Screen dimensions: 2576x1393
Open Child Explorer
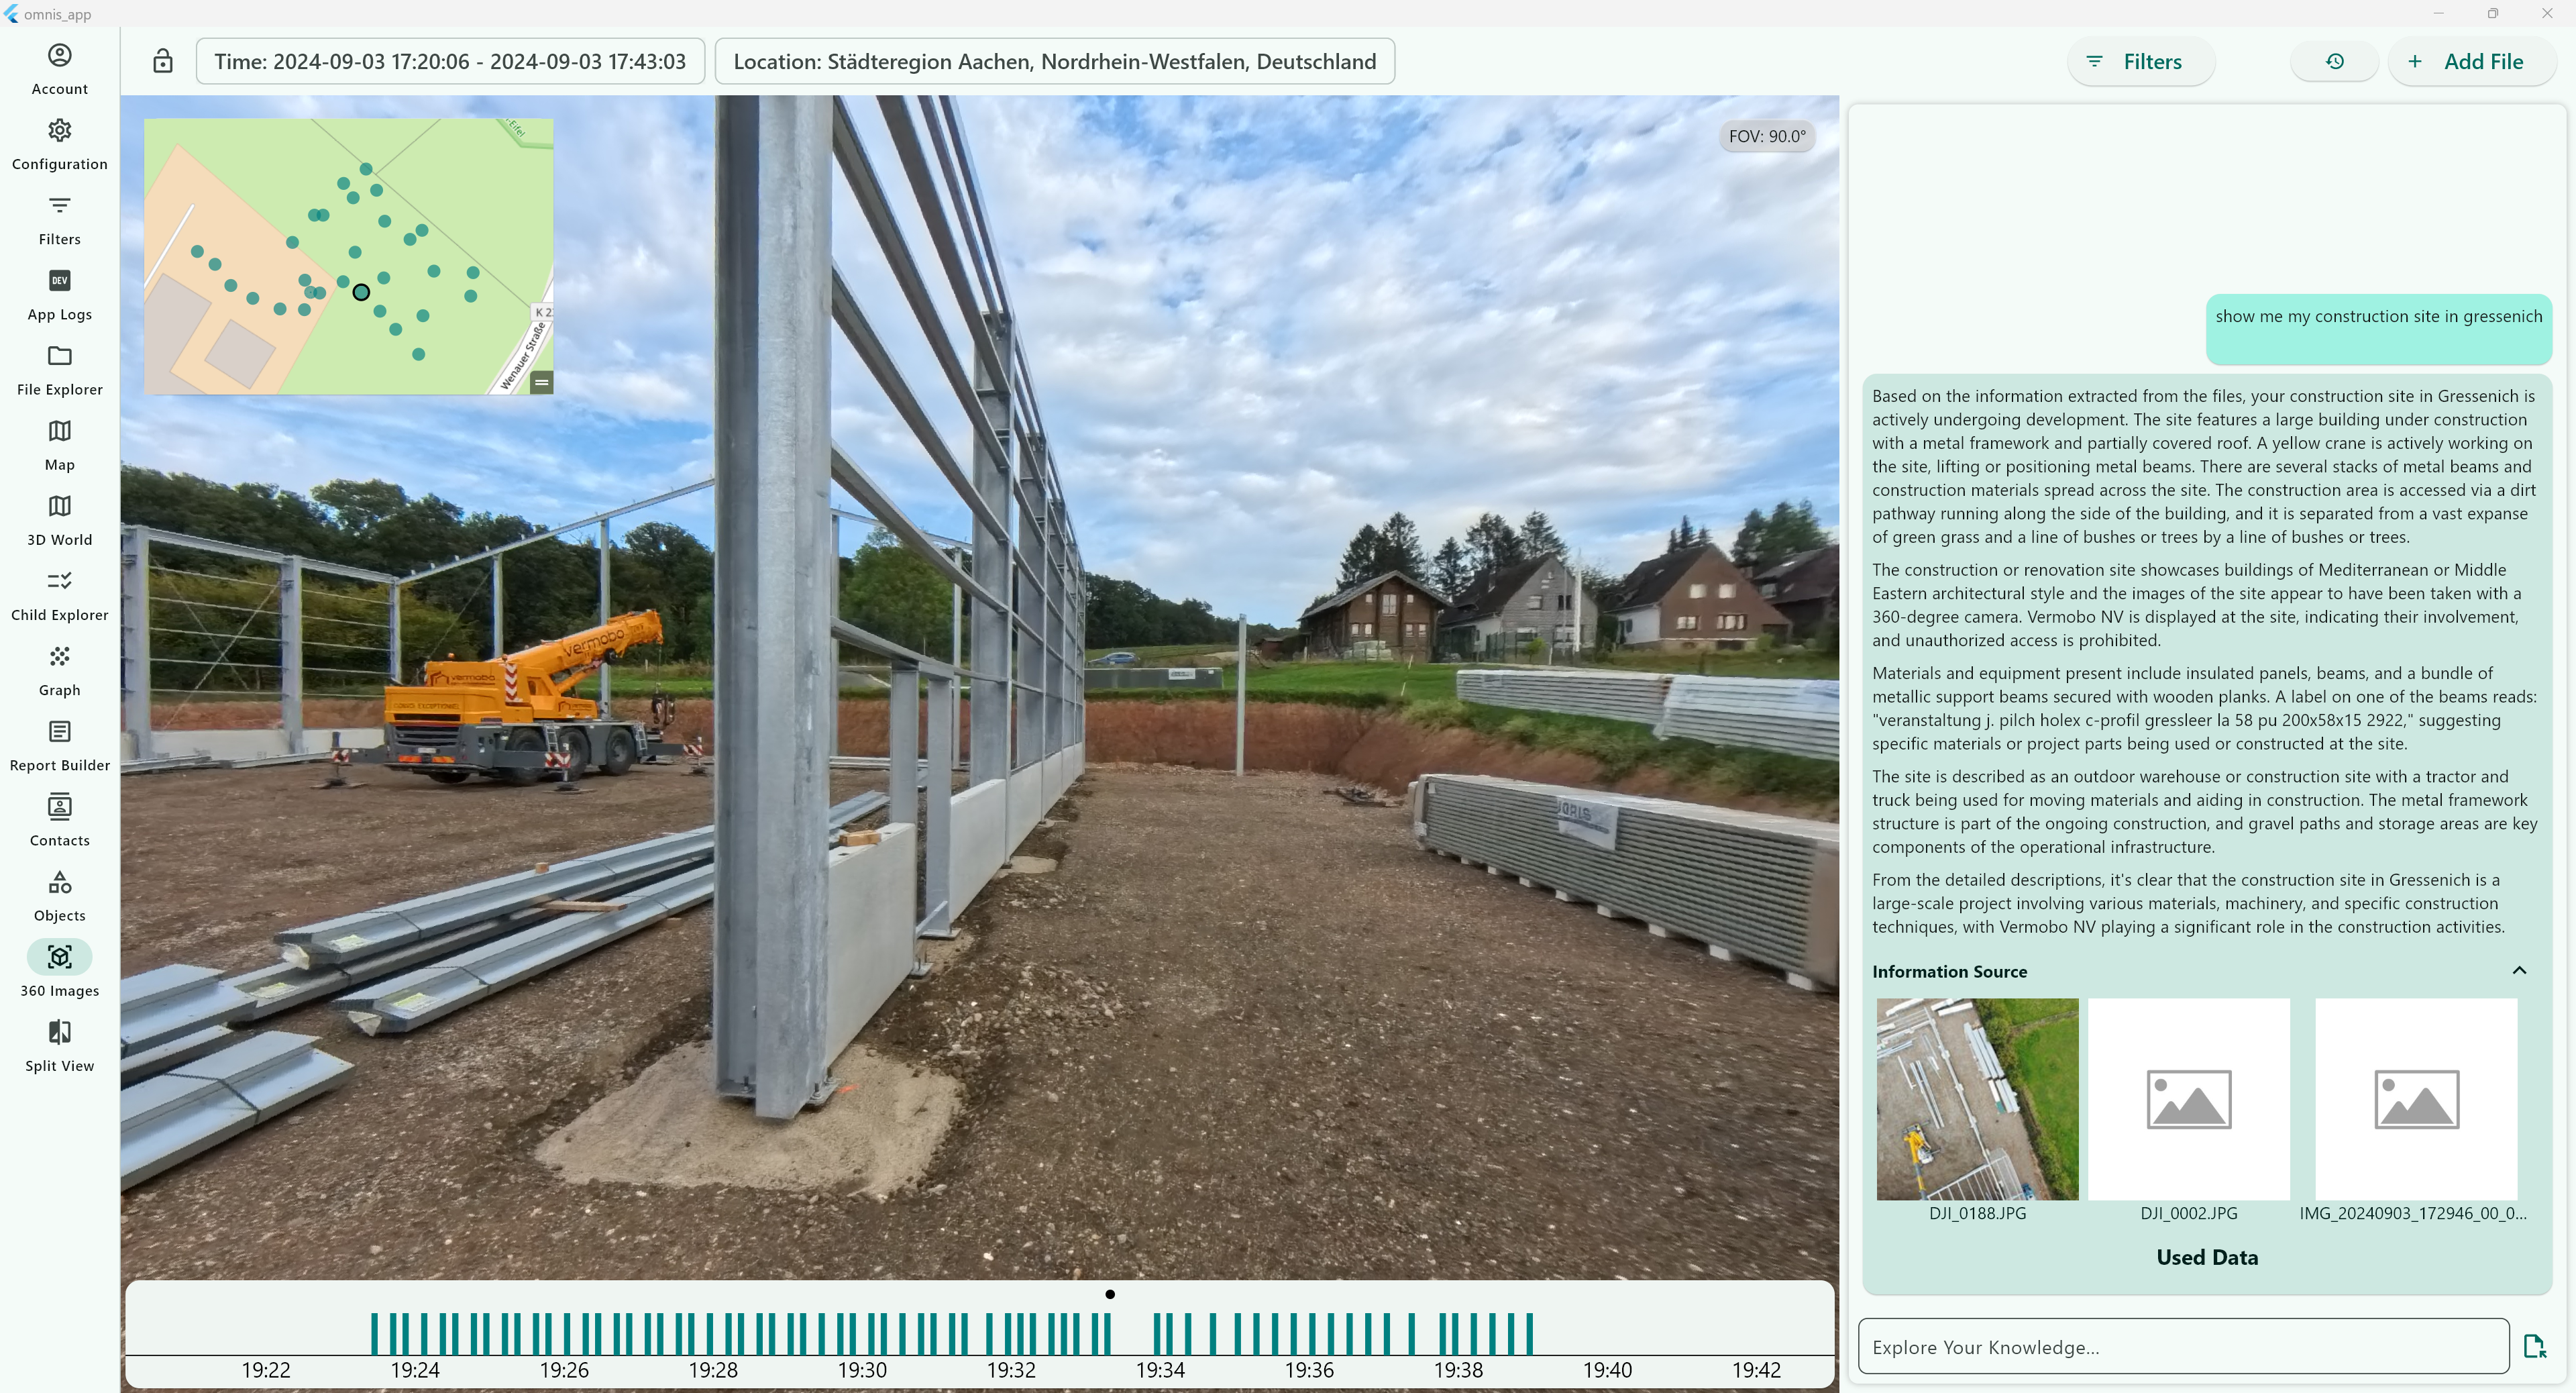click(x=60, y=595)
